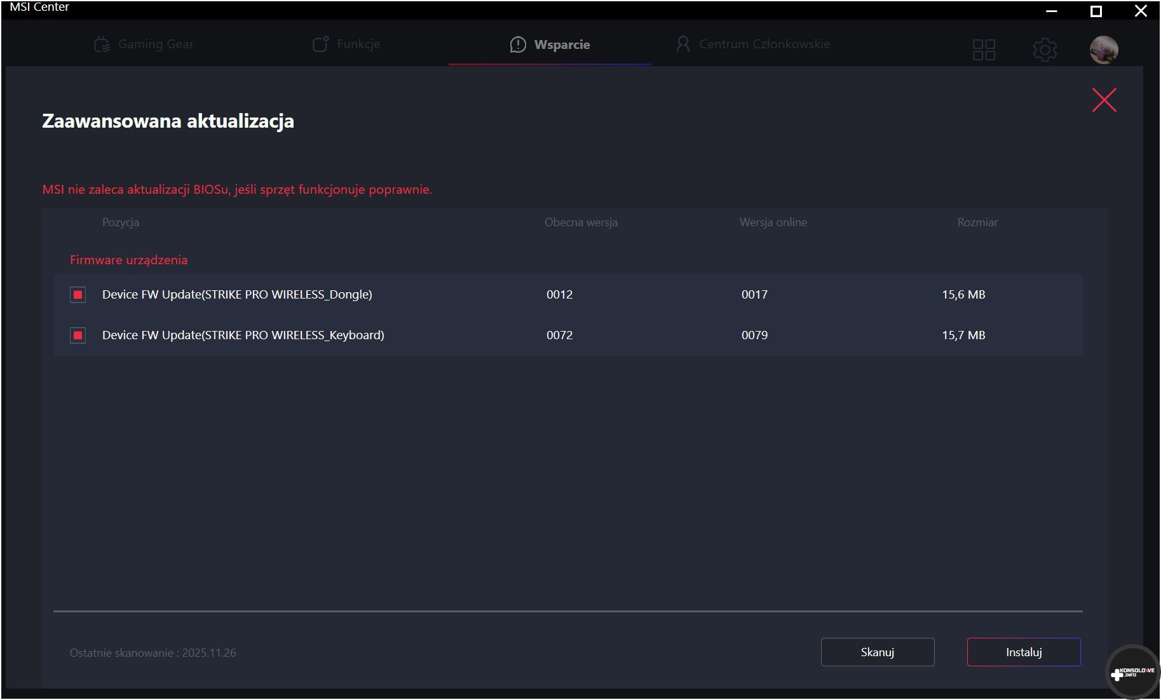Minimize the MSI Center window

pos(1052,11)
